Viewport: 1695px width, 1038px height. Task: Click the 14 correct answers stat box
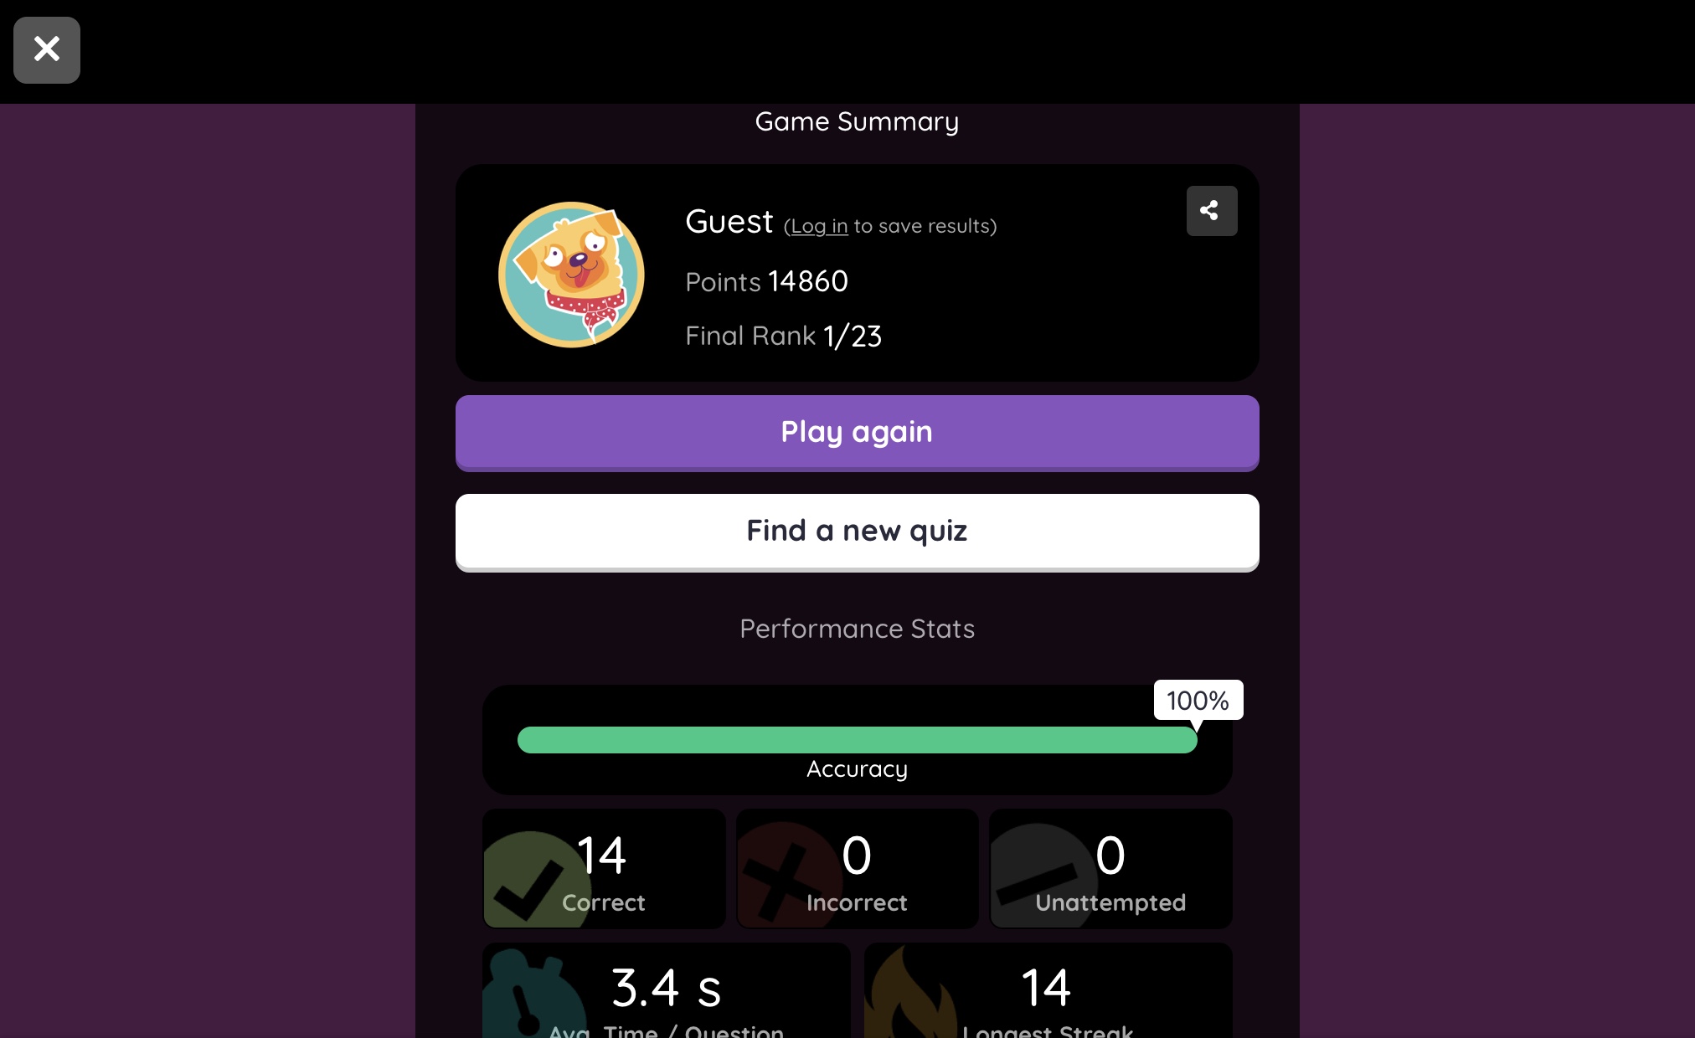603,869
